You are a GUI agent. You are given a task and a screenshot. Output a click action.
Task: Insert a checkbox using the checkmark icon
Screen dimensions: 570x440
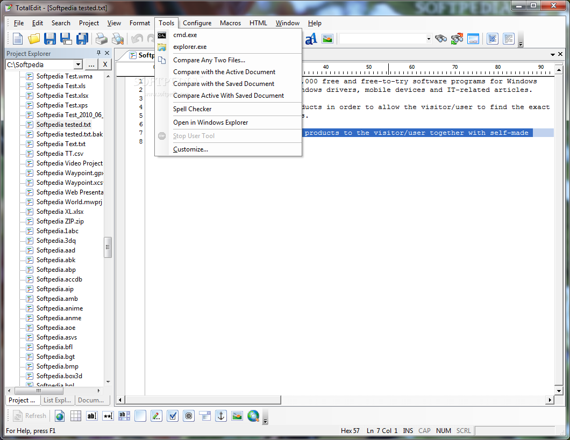point(173,416)
